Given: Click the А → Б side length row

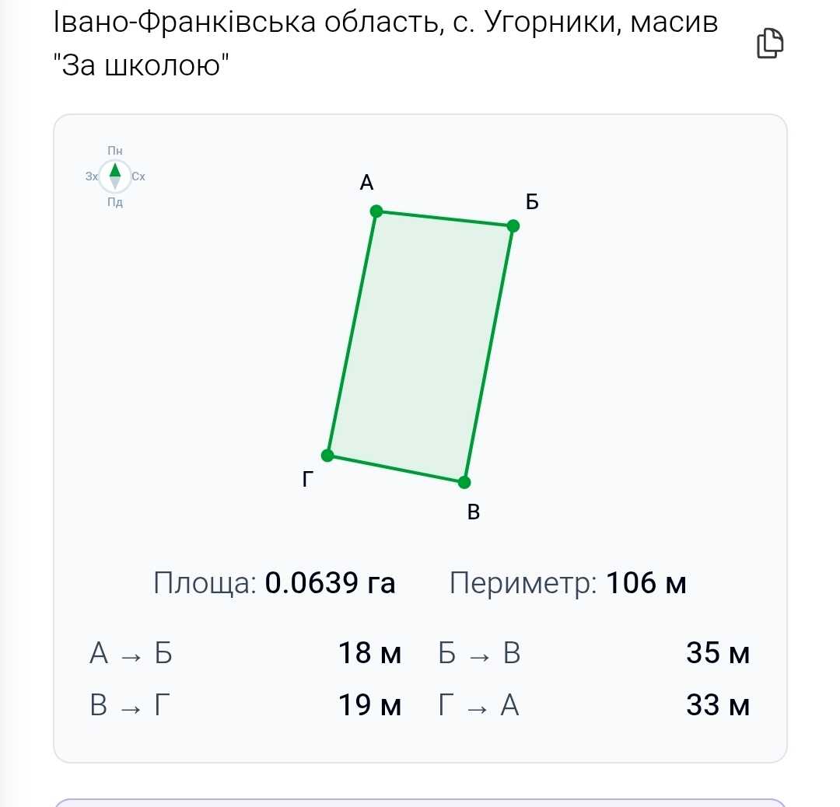Looking at the screenshot, I should click(245, 653).
